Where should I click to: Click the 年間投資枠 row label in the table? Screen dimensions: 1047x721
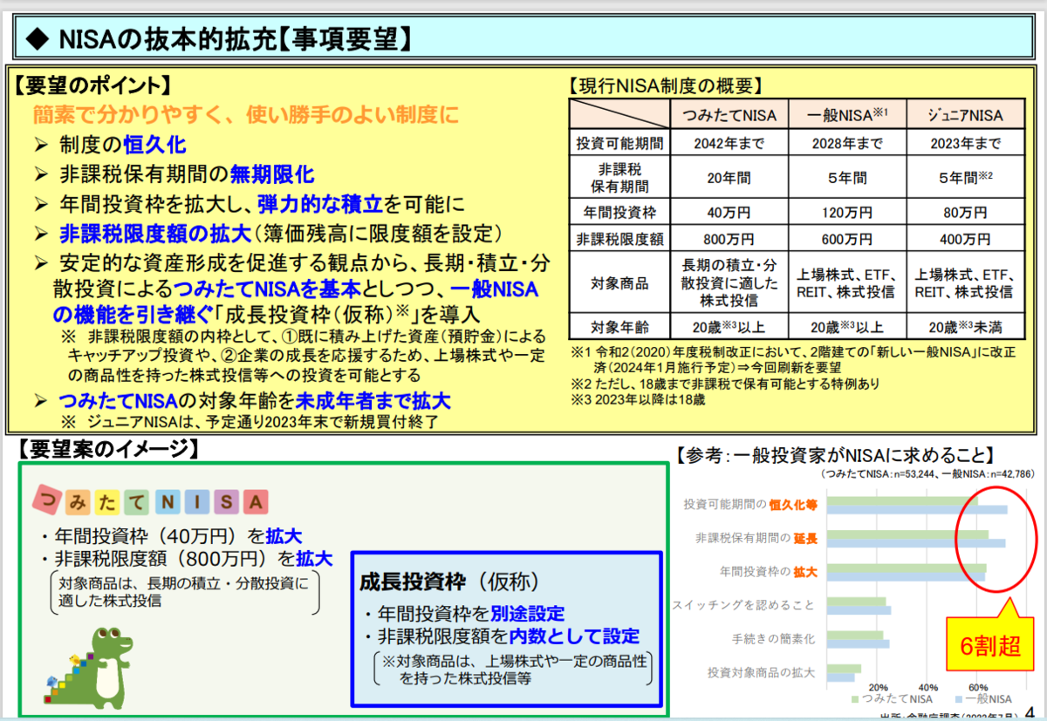point(619,210)
